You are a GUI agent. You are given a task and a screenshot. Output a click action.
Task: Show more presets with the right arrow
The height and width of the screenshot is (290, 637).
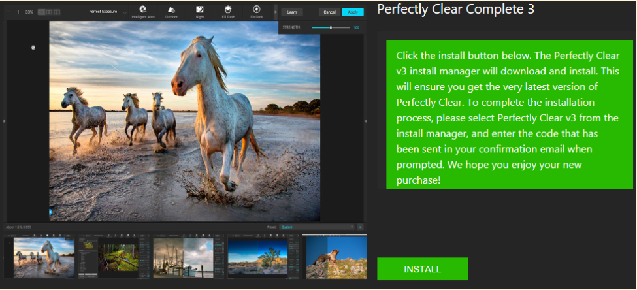click(x=276, y=12)
